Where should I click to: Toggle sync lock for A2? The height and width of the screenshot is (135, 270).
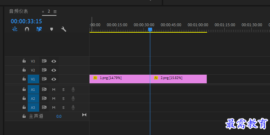[44, 98]
